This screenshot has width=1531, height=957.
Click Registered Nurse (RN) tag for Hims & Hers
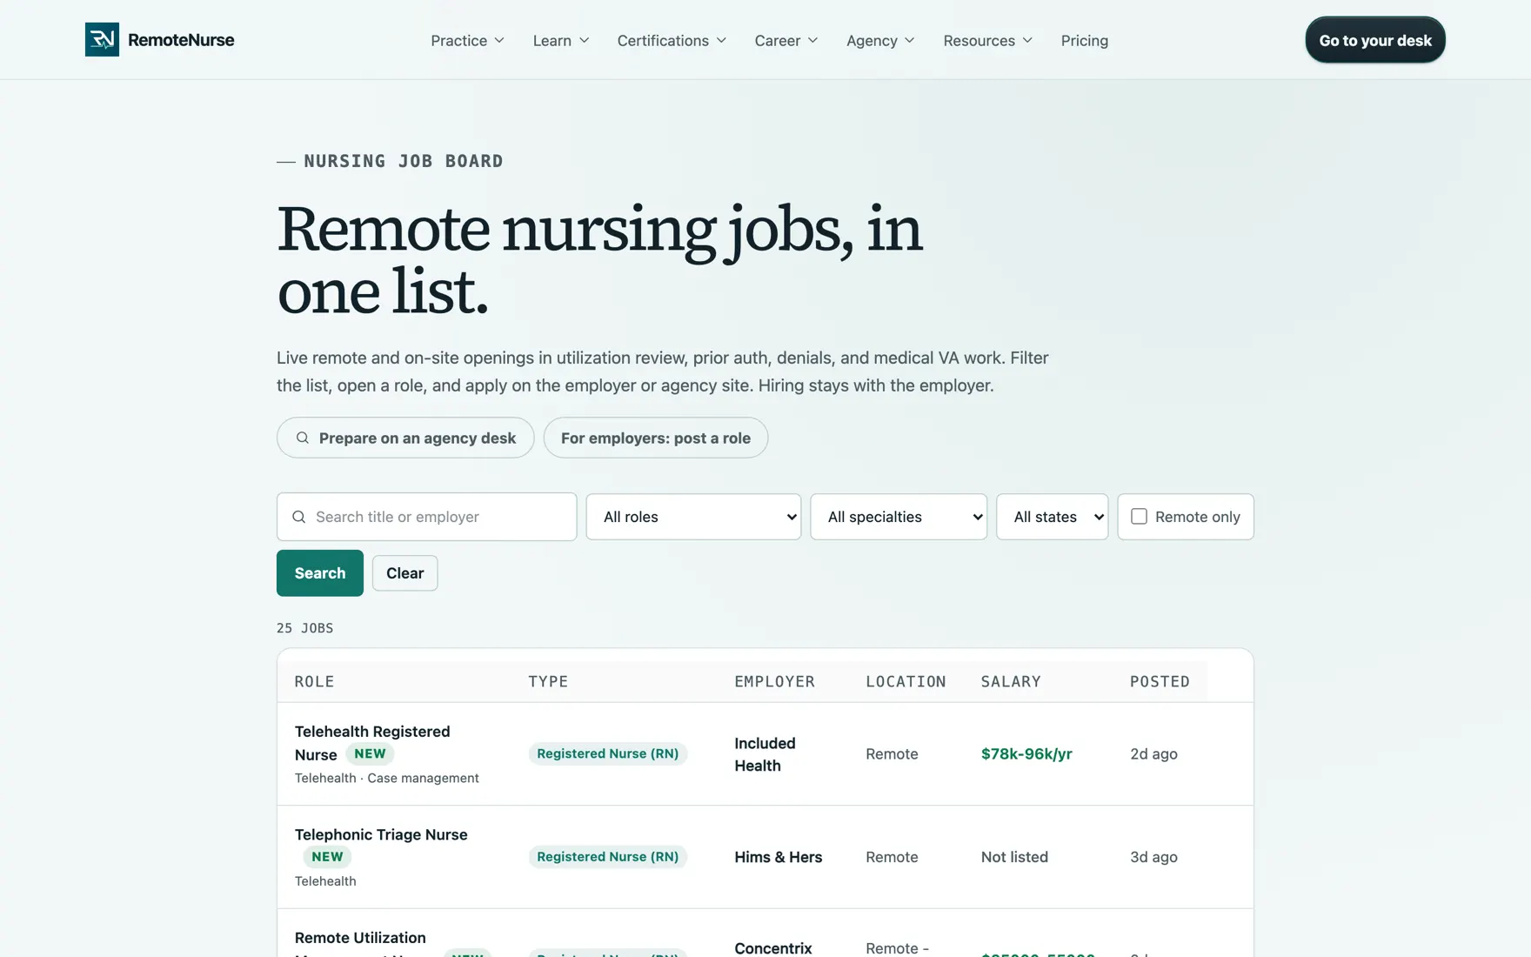607,857
